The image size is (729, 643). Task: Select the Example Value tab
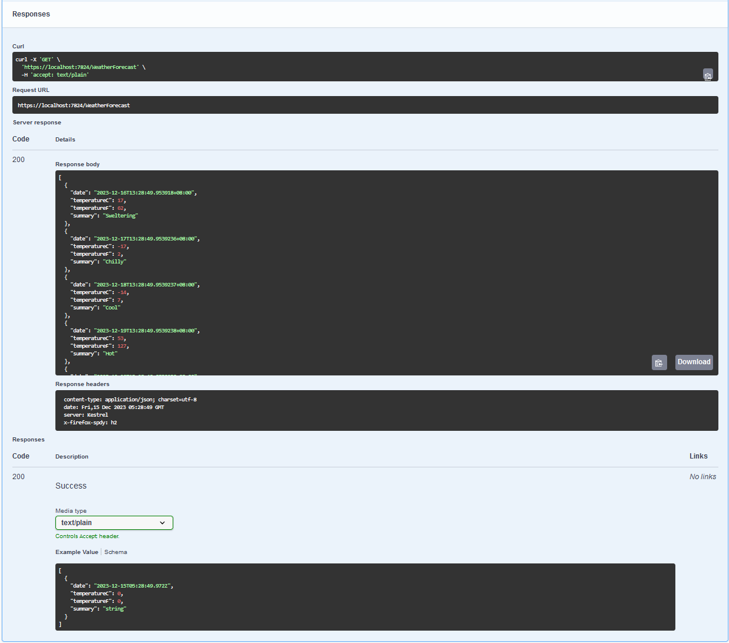pos(77,552)
